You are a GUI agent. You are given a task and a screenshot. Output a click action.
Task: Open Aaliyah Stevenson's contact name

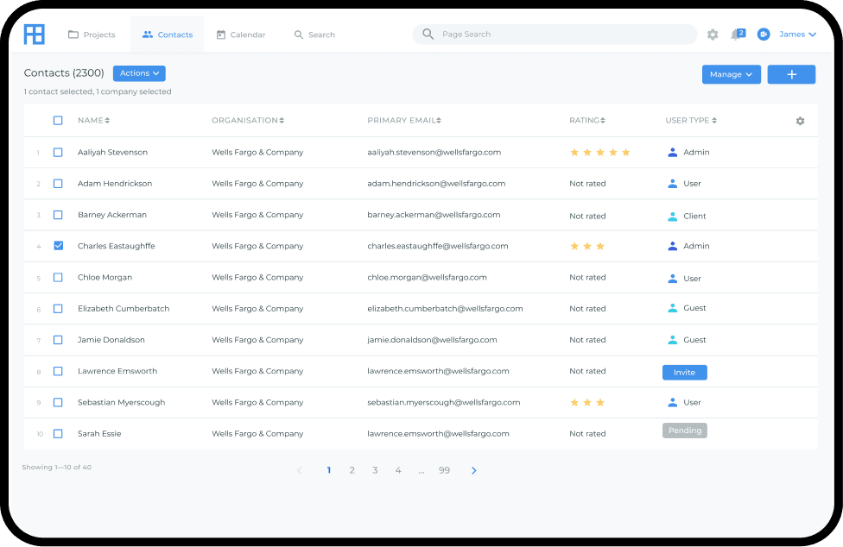(x=112, y=153)
